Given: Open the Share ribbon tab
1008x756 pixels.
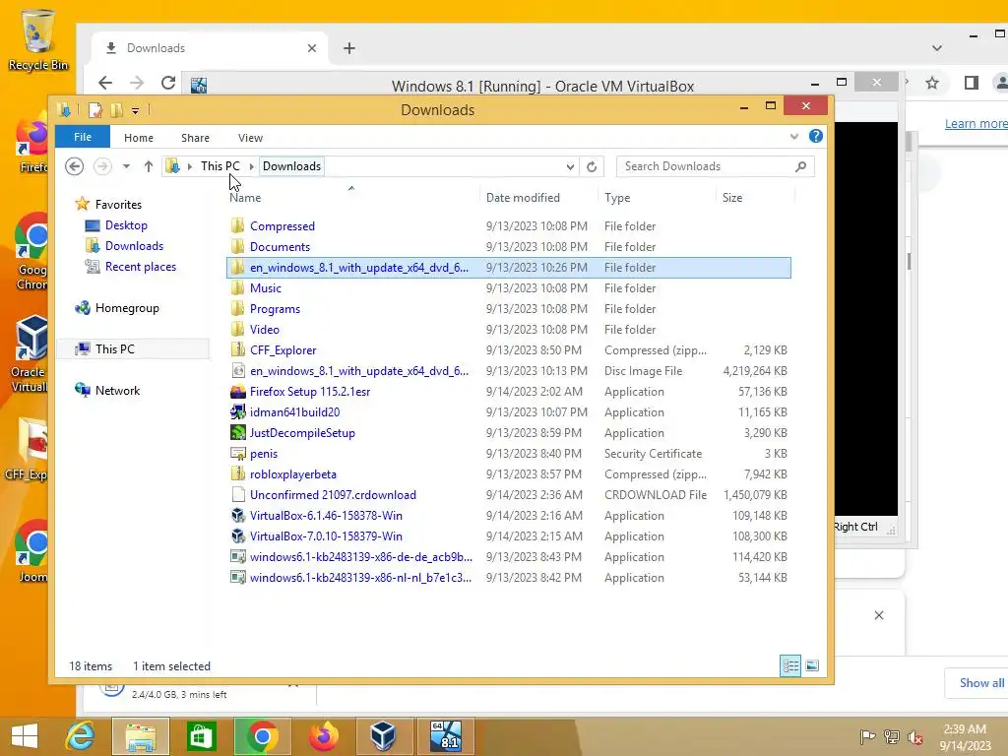Looking at the screenshot, I should coord(195,138).
